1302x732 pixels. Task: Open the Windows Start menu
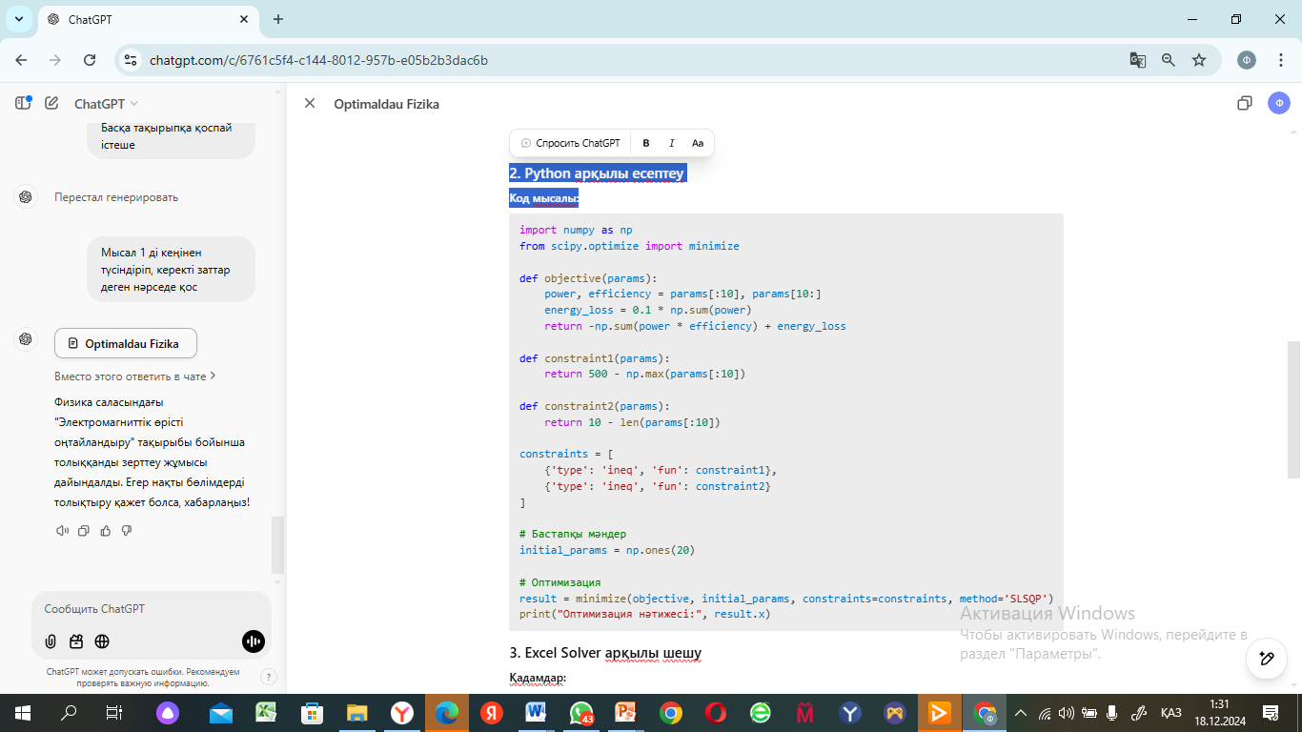[x=21, y=713]
